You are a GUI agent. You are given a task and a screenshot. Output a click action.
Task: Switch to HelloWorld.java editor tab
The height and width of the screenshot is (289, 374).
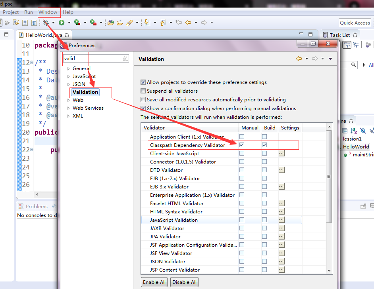44,35
